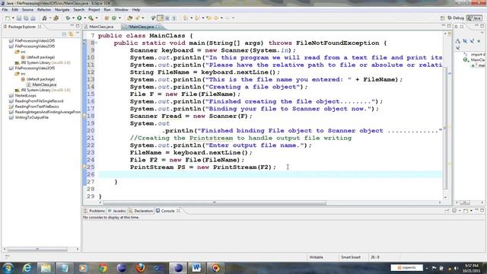Click the editor vertical scrollbar
Image resolution: width=487 pixels, height=274 pixels.
(445, 128)
